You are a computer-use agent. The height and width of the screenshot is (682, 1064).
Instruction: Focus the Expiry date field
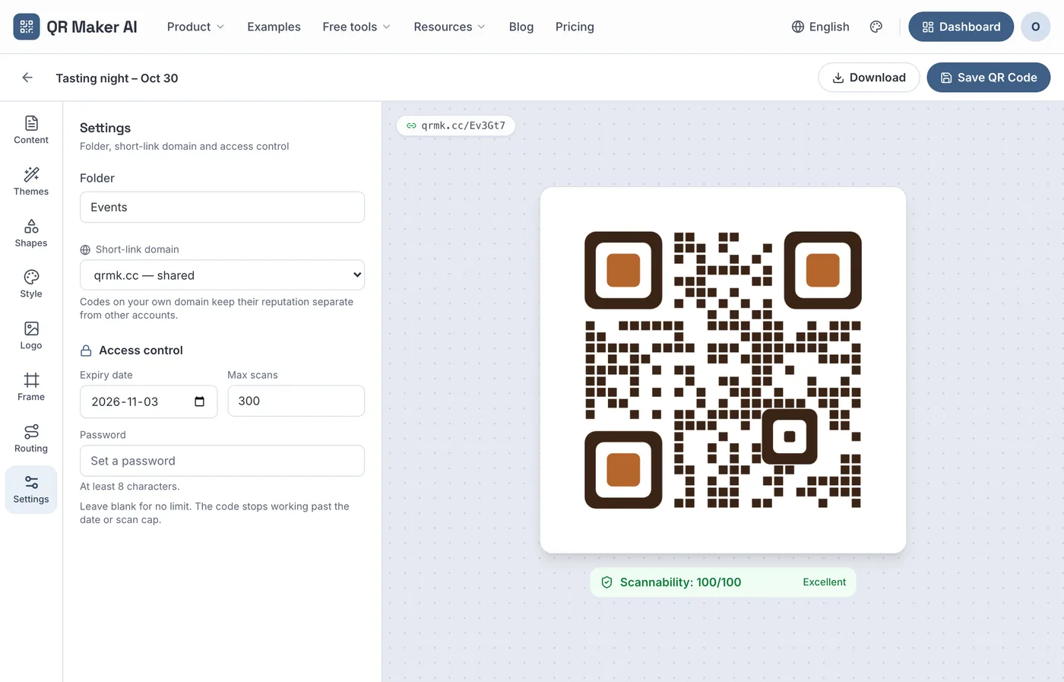pyautogui.click(x=148, y=401)
